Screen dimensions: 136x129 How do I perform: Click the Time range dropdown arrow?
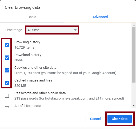75,30
